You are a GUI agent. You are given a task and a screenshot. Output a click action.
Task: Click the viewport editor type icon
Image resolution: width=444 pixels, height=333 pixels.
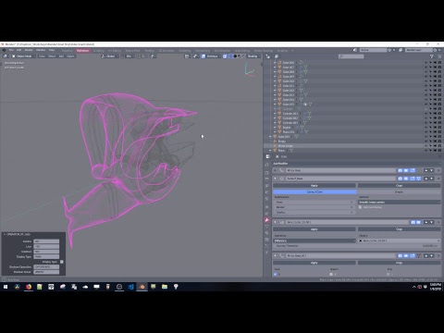click(x=5, y=56)
